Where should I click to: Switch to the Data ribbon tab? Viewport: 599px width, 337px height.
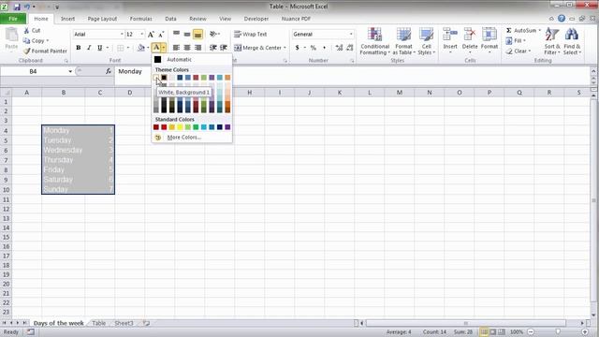tap(170, 19)
